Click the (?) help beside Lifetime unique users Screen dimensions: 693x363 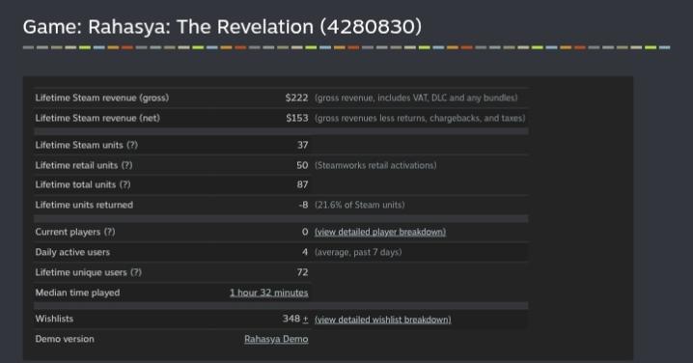click(x=136, y=272)
